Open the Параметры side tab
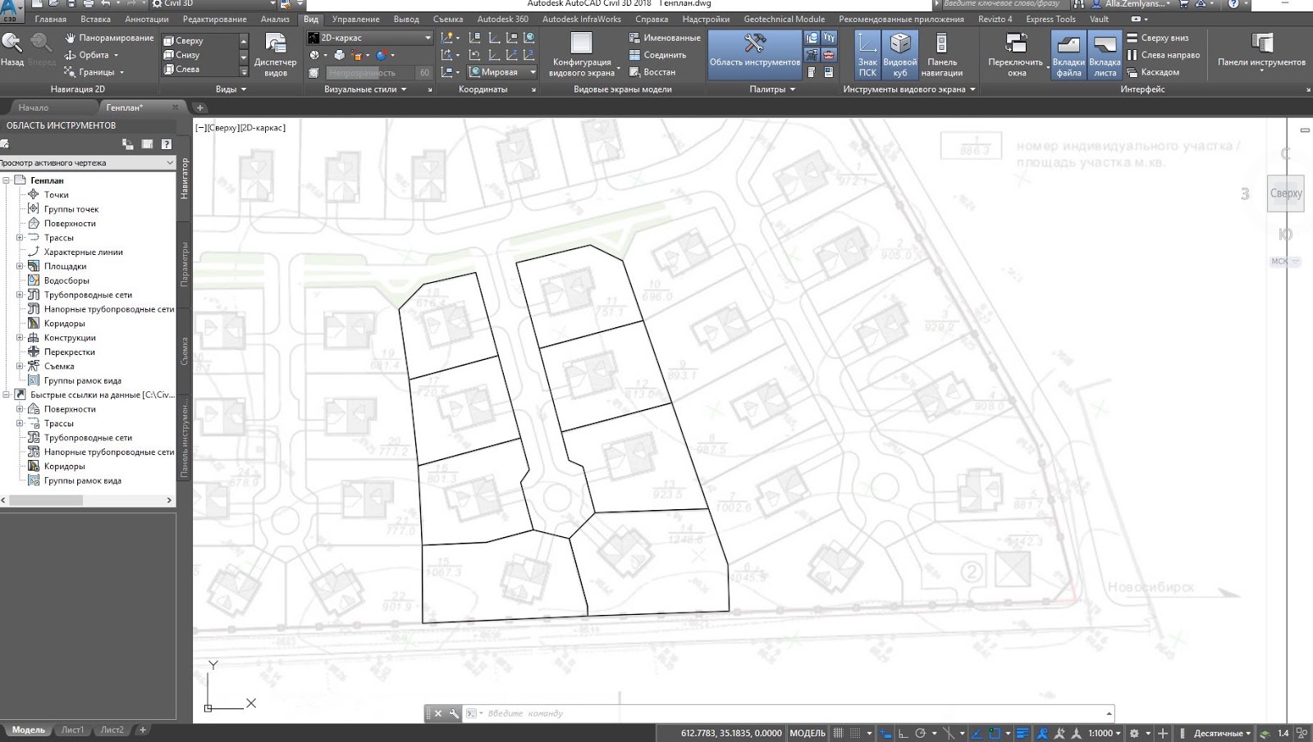 click(184, 264)
